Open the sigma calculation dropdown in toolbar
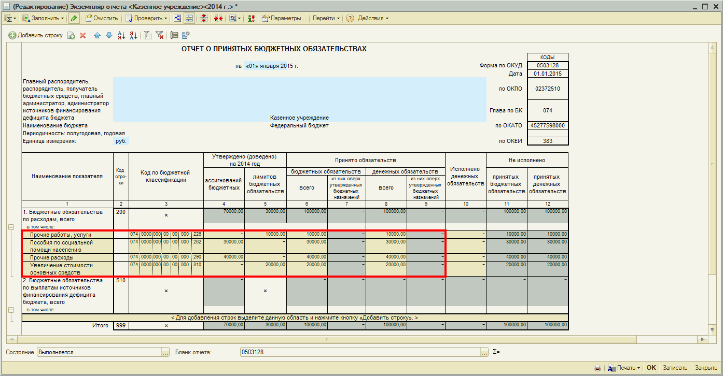723x376 pixels. click(10, 18)
